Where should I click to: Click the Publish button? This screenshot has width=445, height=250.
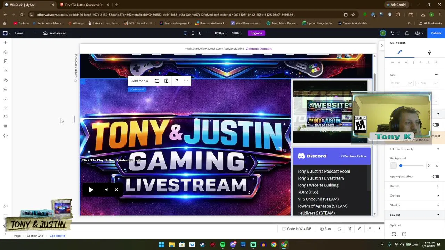436,33
